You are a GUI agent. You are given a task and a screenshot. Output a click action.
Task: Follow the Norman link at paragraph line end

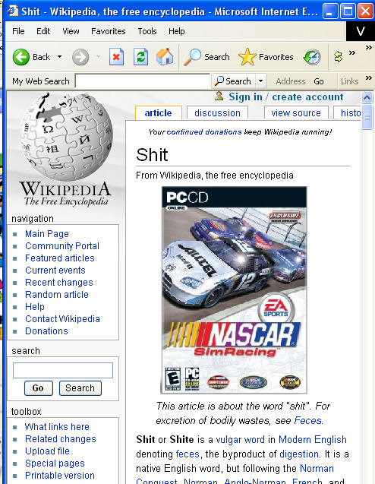tap(317, 469)
